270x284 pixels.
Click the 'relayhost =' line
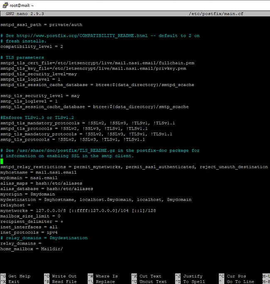(x=15, y=205)
